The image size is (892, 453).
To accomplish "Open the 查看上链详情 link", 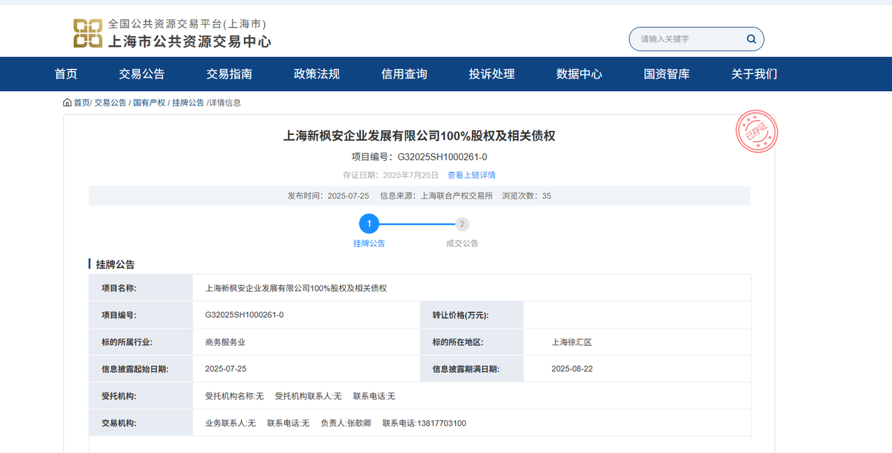I will (472, 175).
